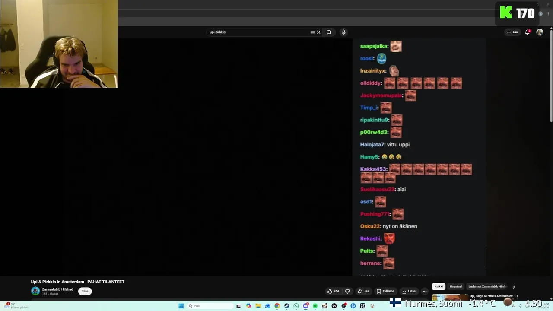Screen dimensions: 553x311
Task: Click Osku22 message nyt on äkänen
Action: 400,226
